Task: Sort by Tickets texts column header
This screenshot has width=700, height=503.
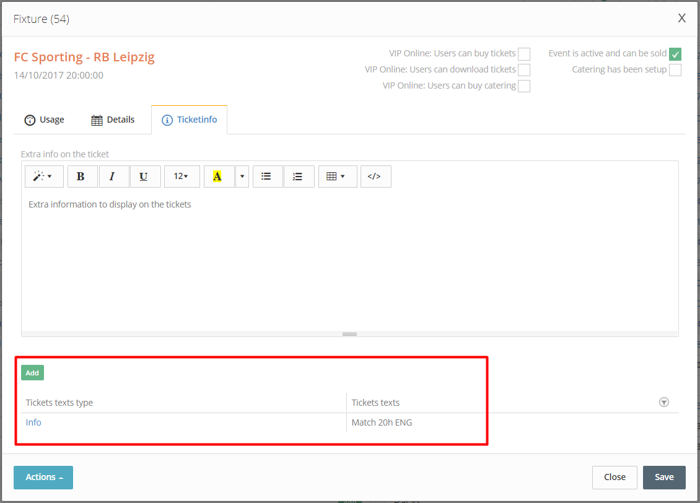Action: point(375,403)
